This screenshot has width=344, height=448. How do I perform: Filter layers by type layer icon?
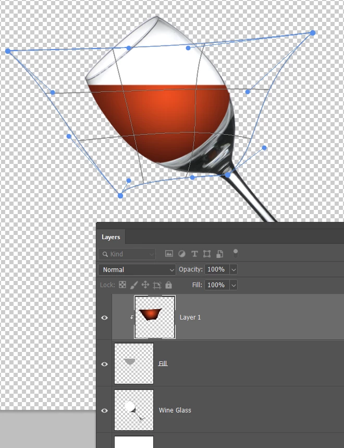[194, 254]
